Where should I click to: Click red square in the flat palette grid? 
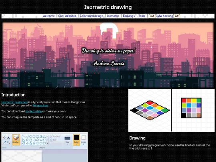(x=184, y=100)
